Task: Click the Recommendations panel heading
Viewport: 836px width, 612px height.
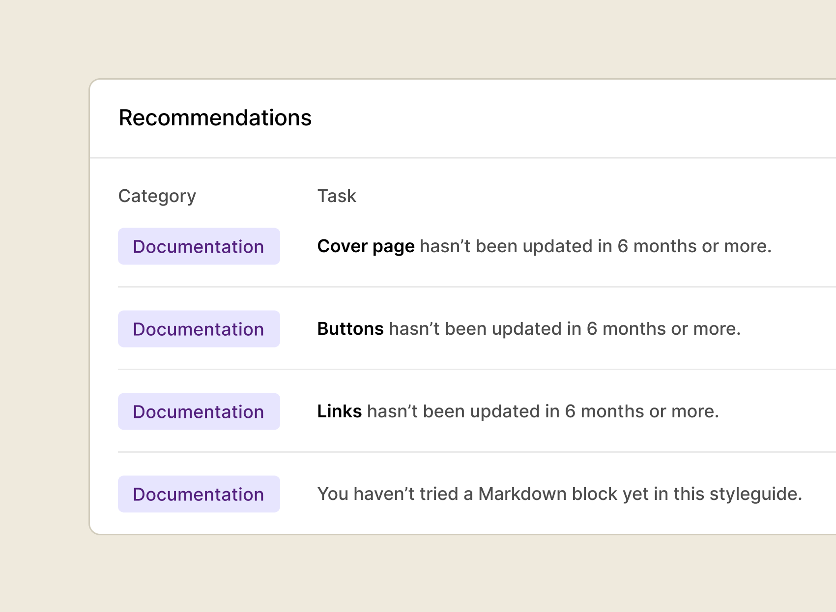Action: pos(215,118)
